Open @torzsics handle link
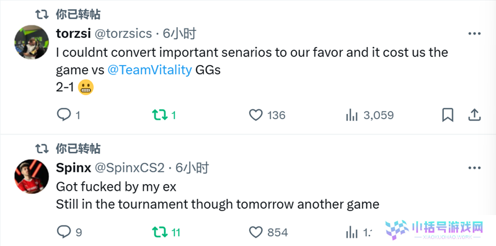The image size is (496, 246). 123,34
